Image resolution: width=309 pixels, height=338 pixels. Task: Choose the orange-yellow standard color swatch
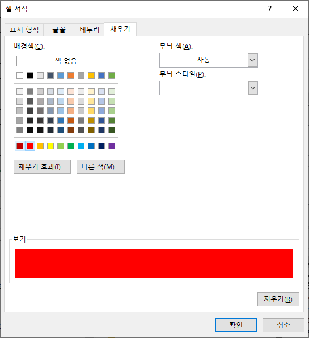click(40, 146)
